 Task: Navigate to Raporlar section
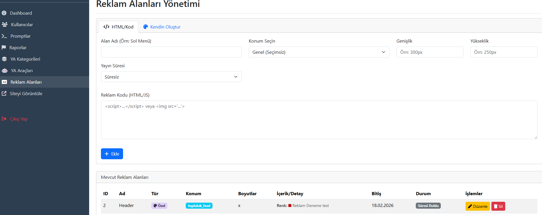pos(45,47)
